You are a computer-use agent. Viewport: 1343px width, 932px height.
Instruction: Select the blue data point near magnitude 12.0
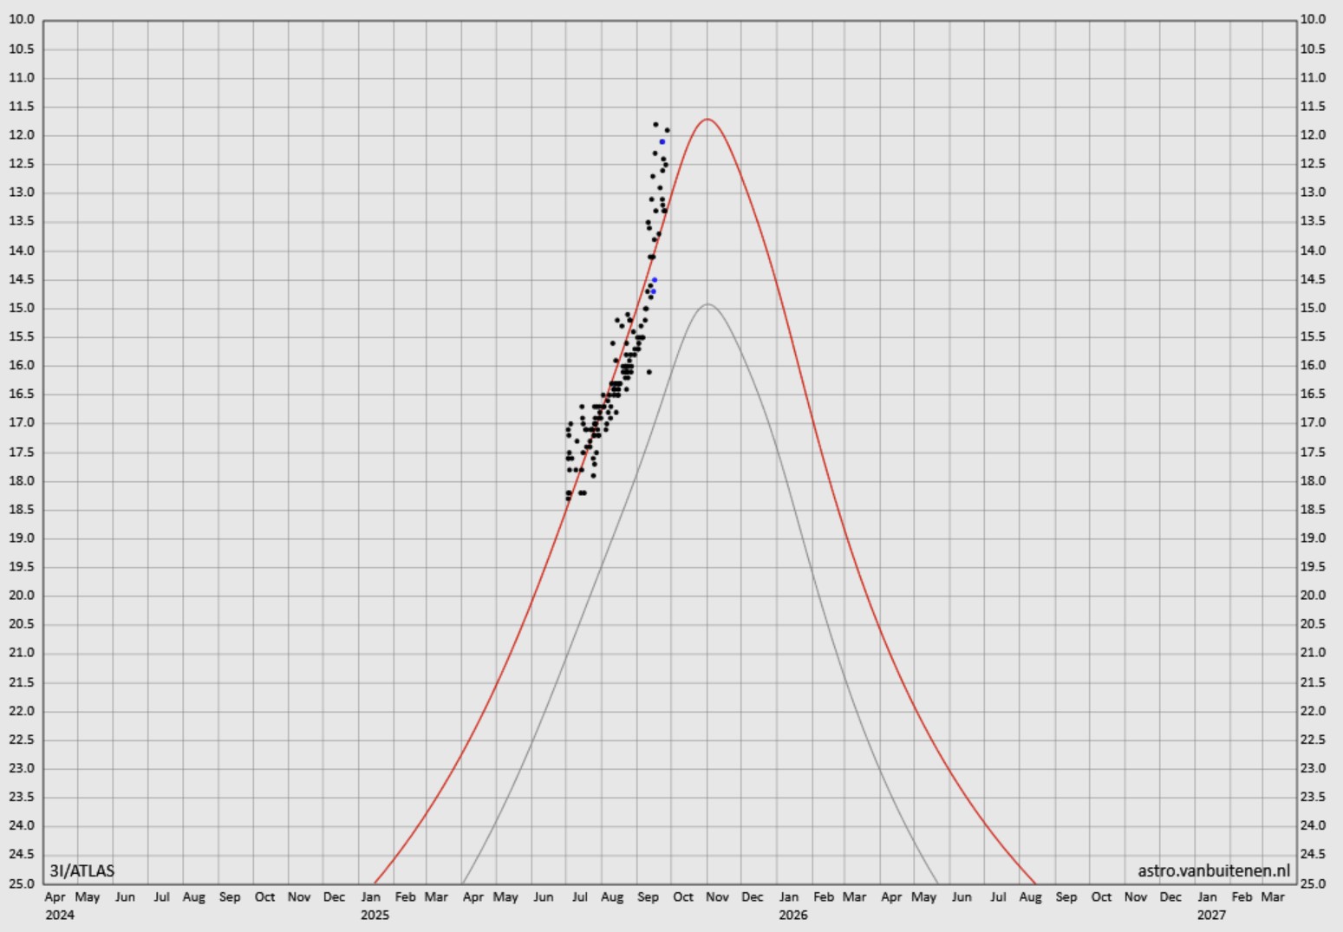click(x=662, y=141)
